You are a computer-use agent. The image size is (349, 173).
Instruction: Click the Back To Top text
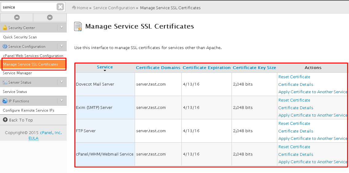(21, 120)
